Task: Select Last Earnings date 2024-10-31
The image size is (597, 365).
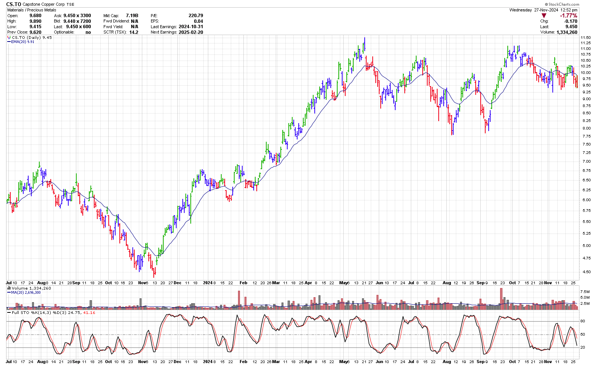Action: click(191, 27)
